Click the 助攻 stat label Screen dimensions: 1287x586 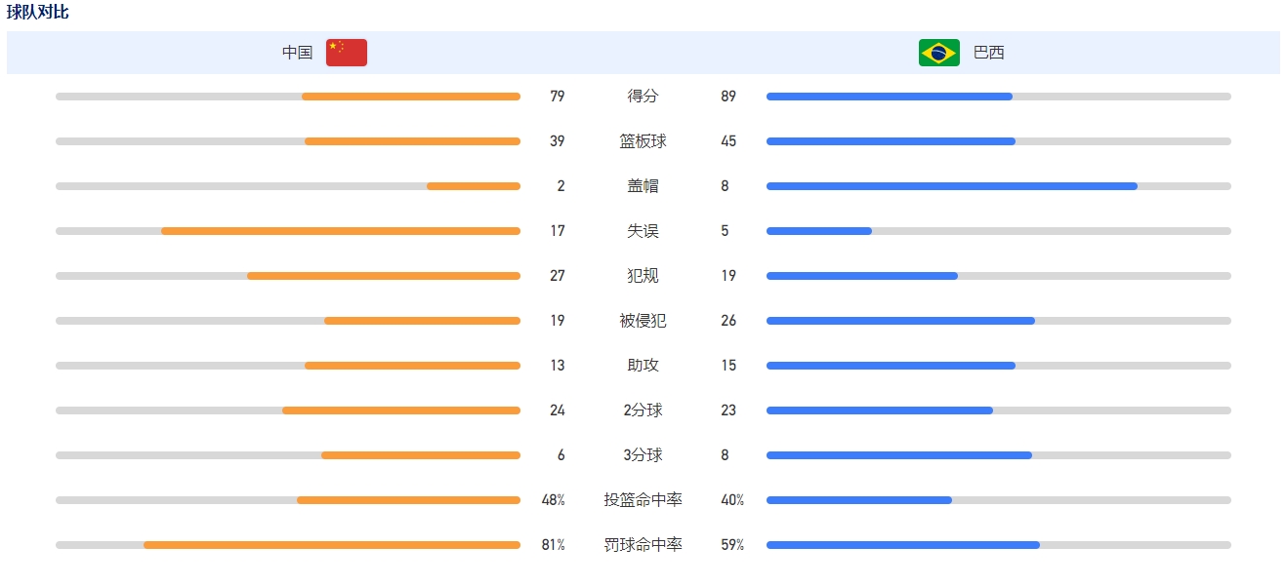point(643,366)
